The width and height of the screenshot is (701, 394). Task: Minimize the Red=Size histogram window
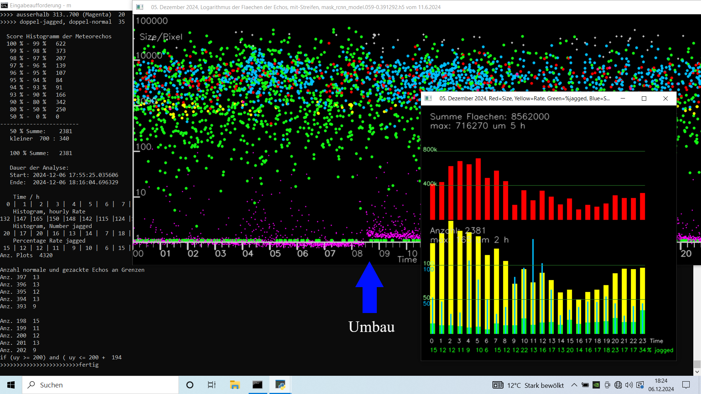pyautogui.click(x=623, y=98)
